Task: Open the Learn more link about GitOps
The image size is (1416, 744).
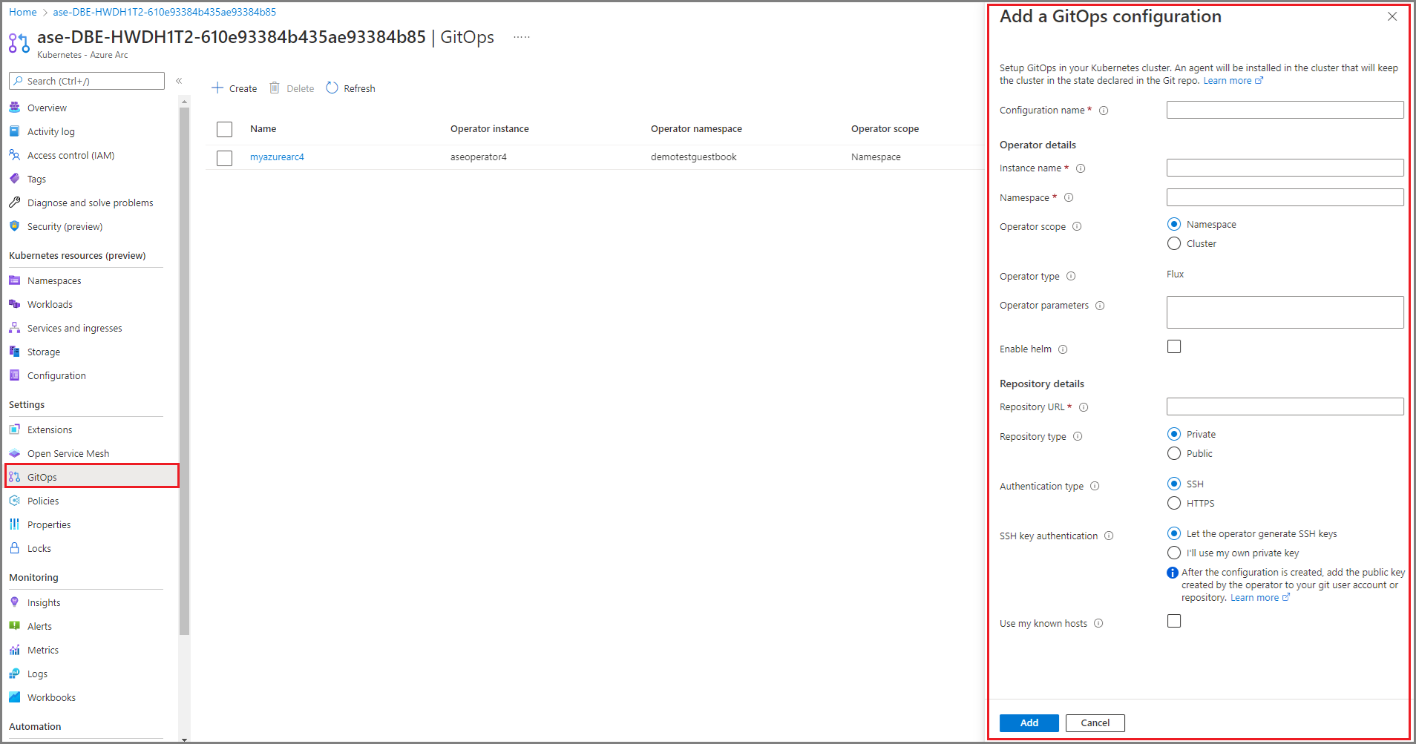Action: click(1231, 80)
